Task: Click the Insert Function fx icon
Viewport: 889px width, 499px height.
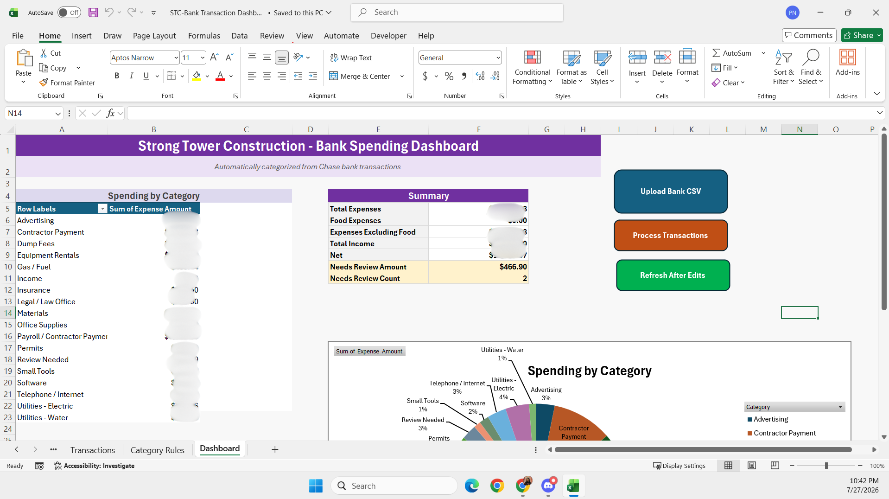Action: coord(110,113)
